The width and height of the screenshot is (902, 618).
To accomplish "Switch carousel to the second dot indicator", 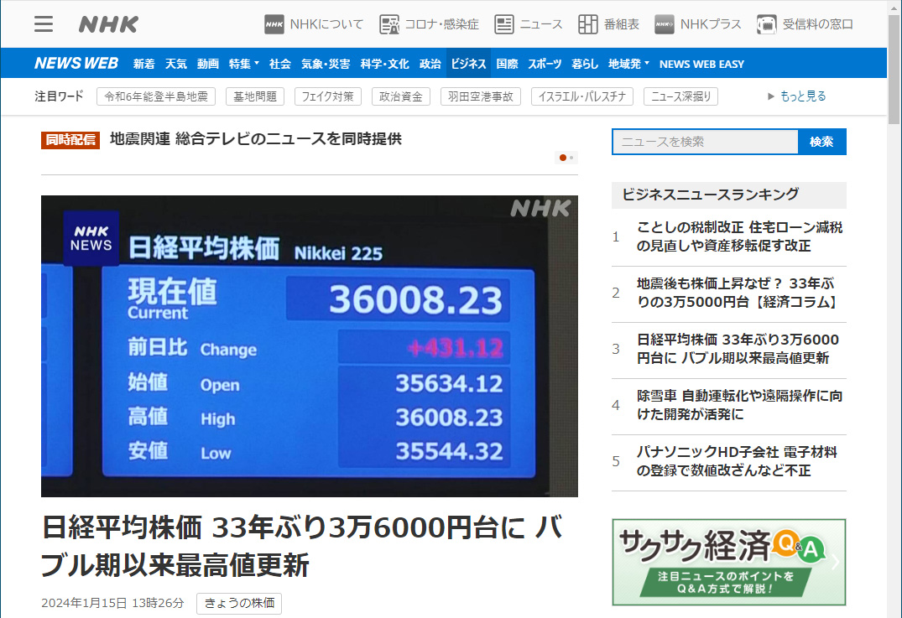I will pos(571,158).
